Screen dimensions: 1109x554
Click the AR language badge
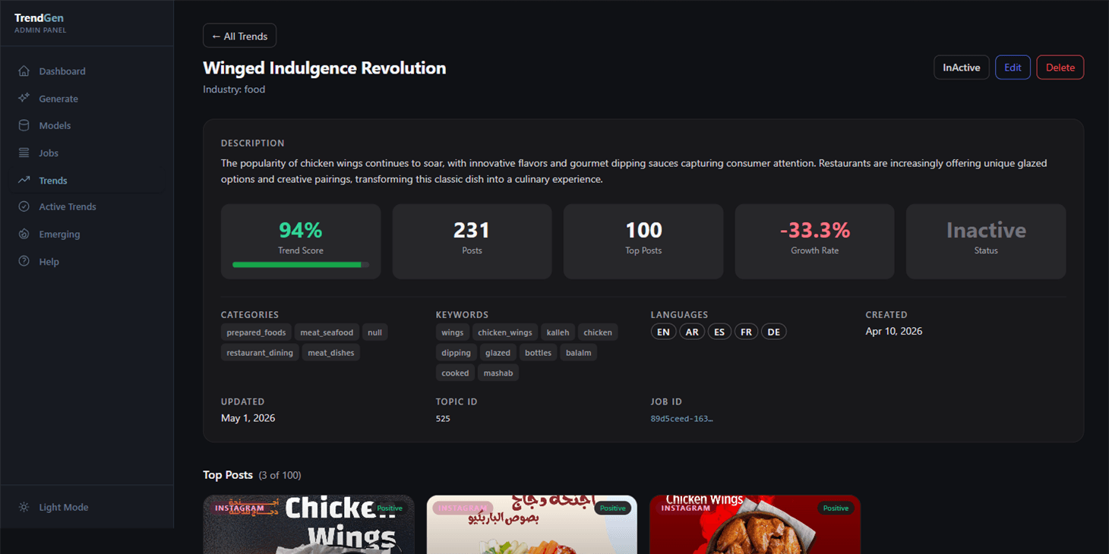point(692,332)
